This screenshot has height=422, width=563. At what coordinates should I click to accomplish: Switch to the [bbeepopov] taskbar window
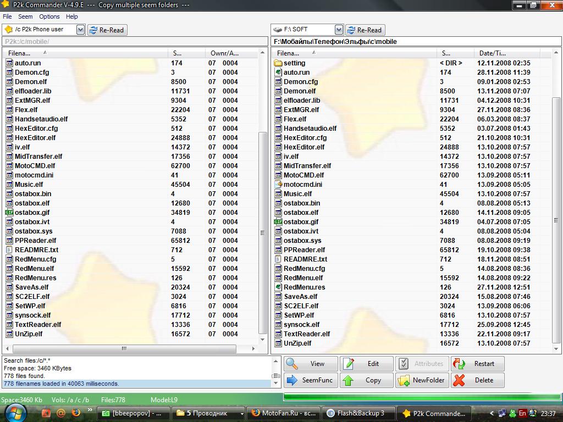click(x=133, y=413)
